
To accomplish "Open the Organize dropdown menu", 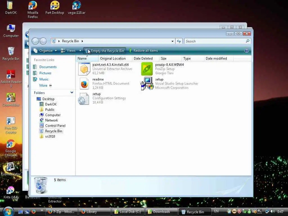I will pyautogui.click(x=45, y=51).
